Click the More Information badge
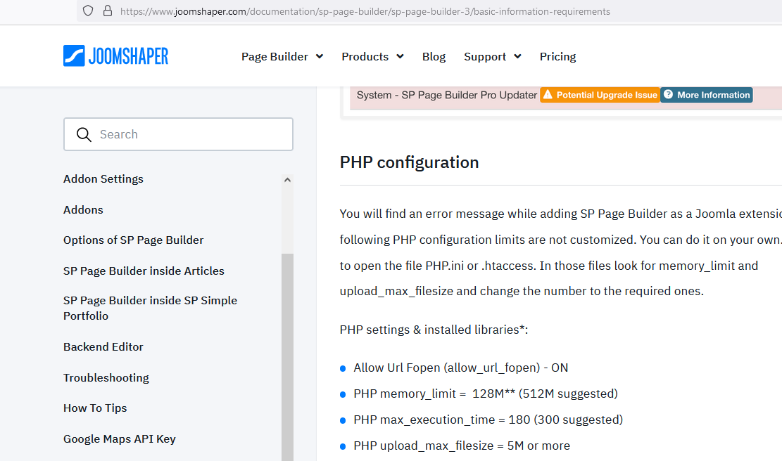Image resolution: width=782 pixels, height=461 pixels. [706, 95]
